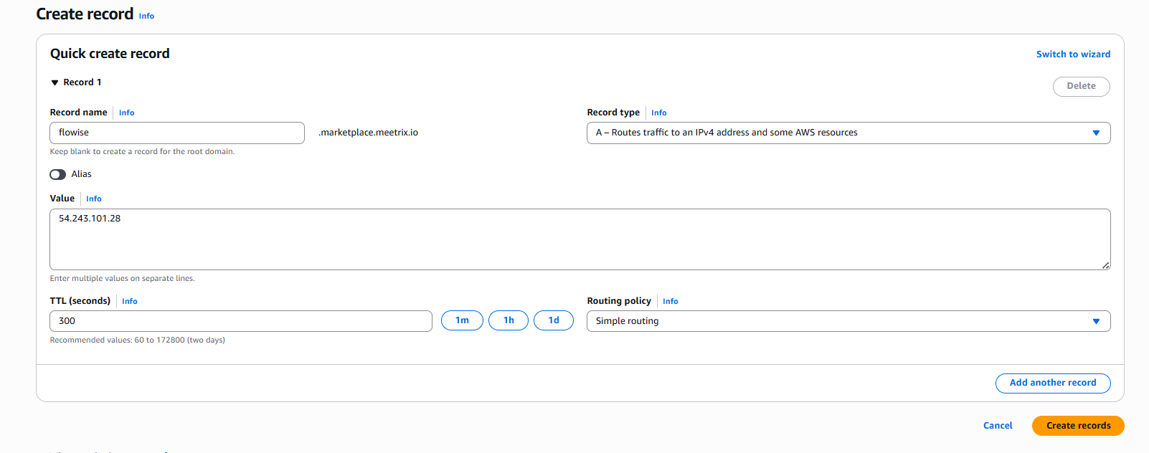This screenshot has width=1149, height=453.
Task: Click the 'Enter multiple values on separate lines' hint
Action: [x=122, y=279]
